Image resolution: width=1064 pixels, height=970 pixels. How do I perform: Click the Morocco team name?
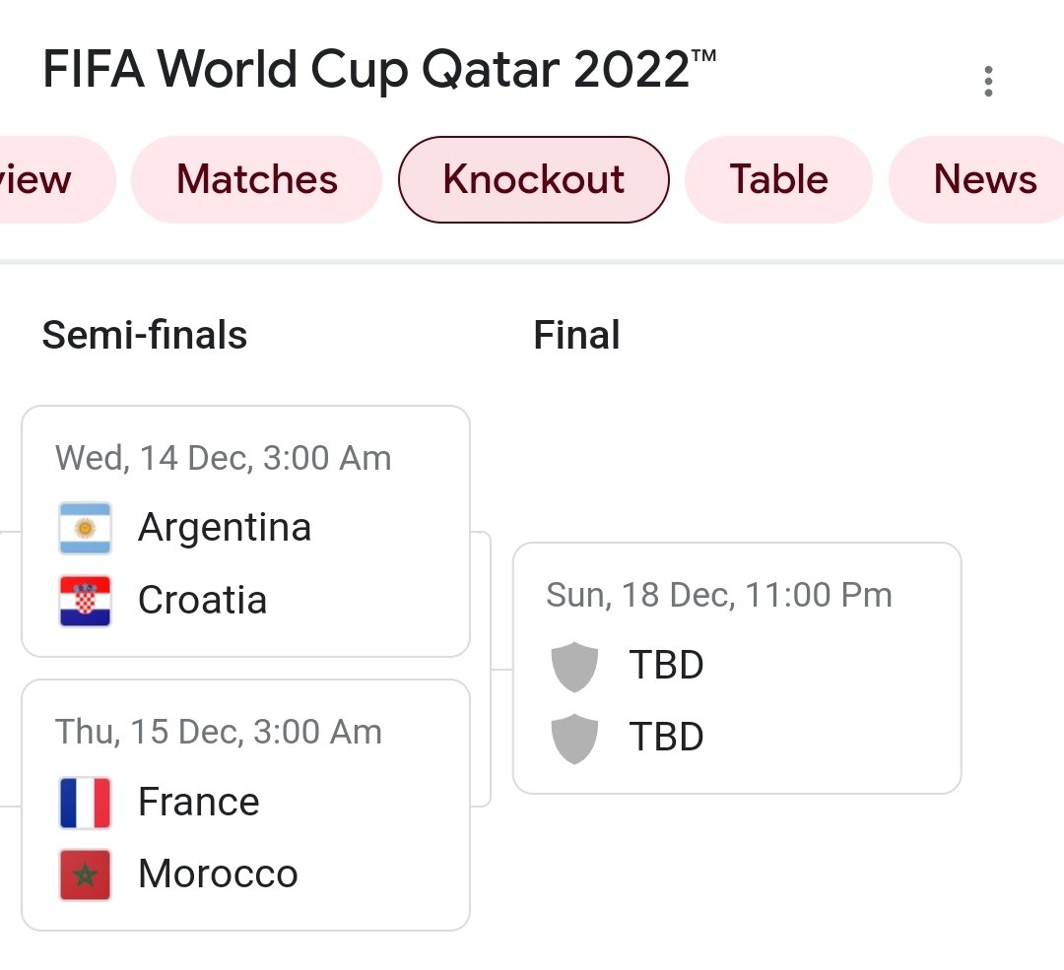pos(218,873)
